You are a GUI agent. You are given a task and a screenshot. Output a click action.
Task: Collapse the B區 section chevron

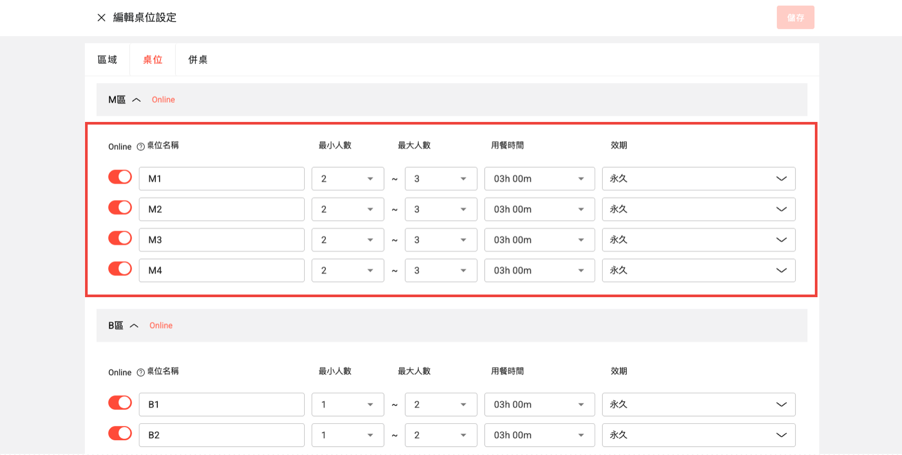(134, 326)
